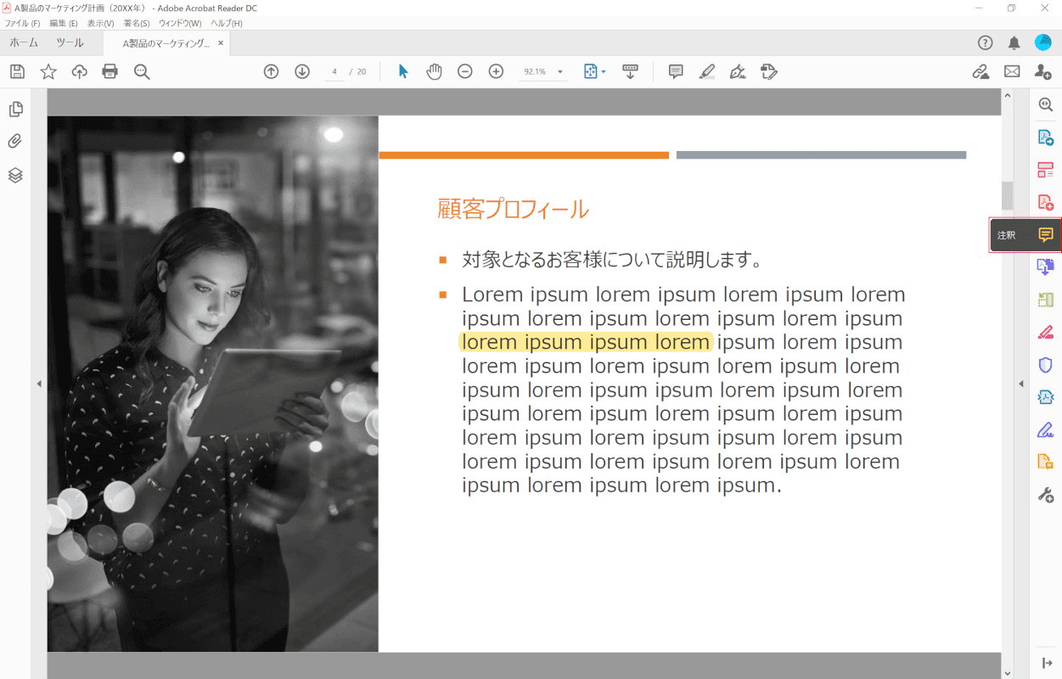Open the find text magnifier
Image resolution: width=1062 pixels, height=679 pixels.
[x=142, y=71]
